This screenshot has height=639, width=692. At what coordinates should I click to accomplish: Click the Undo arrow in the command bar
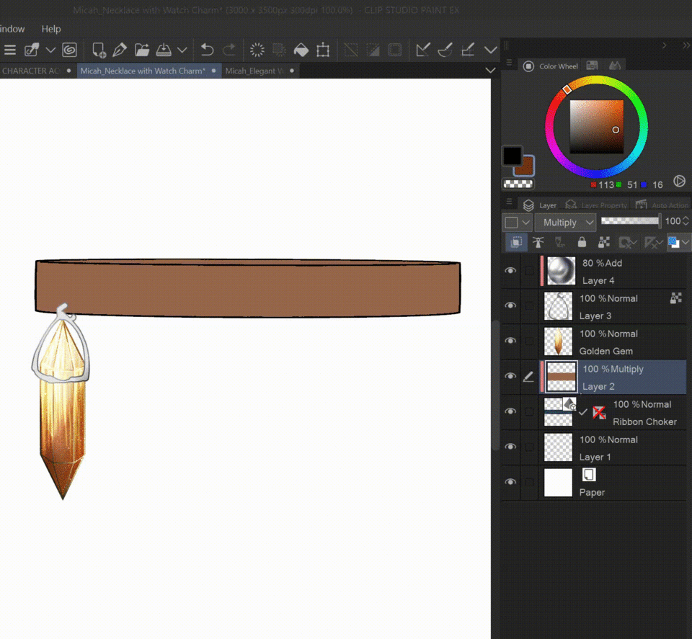coord(208,50)
